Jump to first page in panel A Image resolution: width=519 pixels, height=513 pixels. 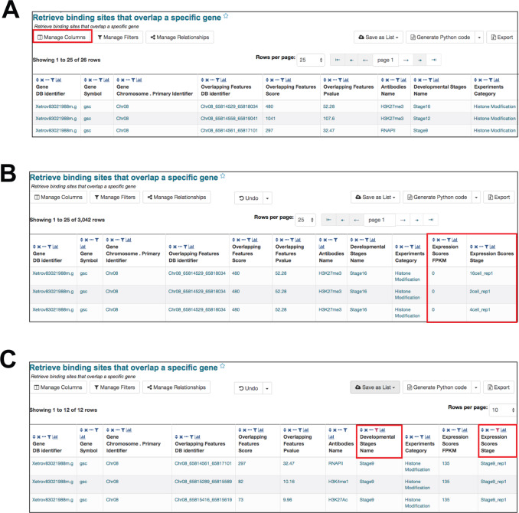point(337,59)
